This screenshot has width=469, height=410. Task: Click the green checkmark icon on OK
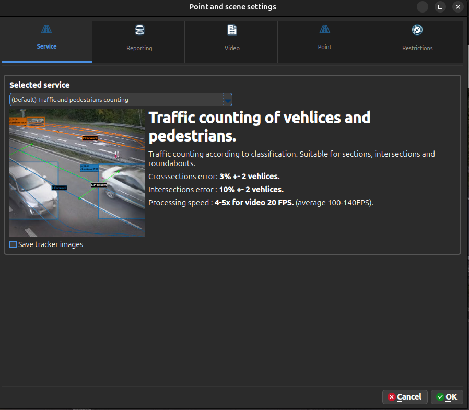click(x=440, y=397)
